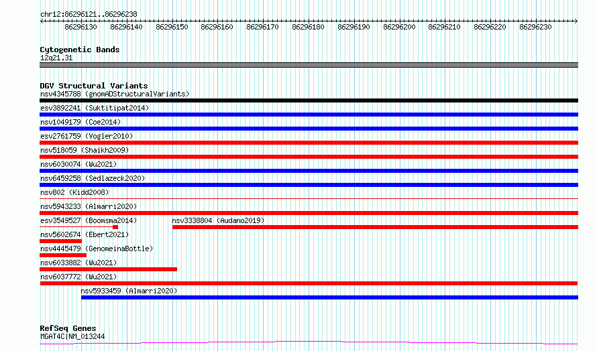Open variant nsv5933459 (Almarri2020) label

coord(129,291)
